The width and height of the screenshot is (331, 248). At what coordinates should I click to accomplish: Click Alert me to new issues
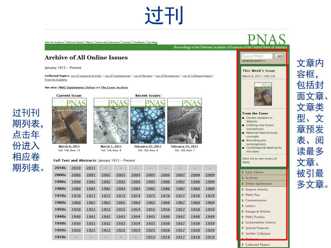click(x=260, y=160)
